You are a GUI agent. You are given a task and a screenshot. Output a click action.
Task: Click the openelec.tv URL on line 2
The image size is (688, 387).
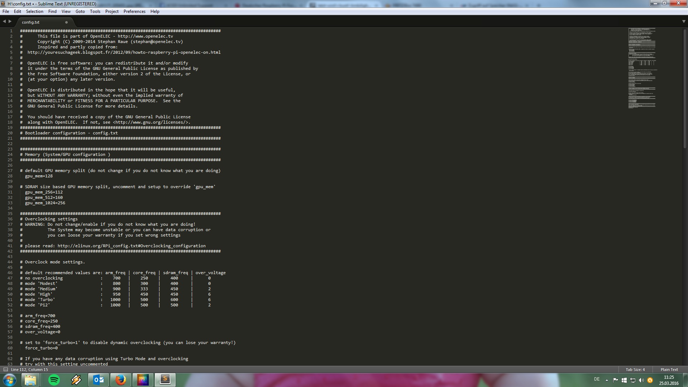point(145,36)
